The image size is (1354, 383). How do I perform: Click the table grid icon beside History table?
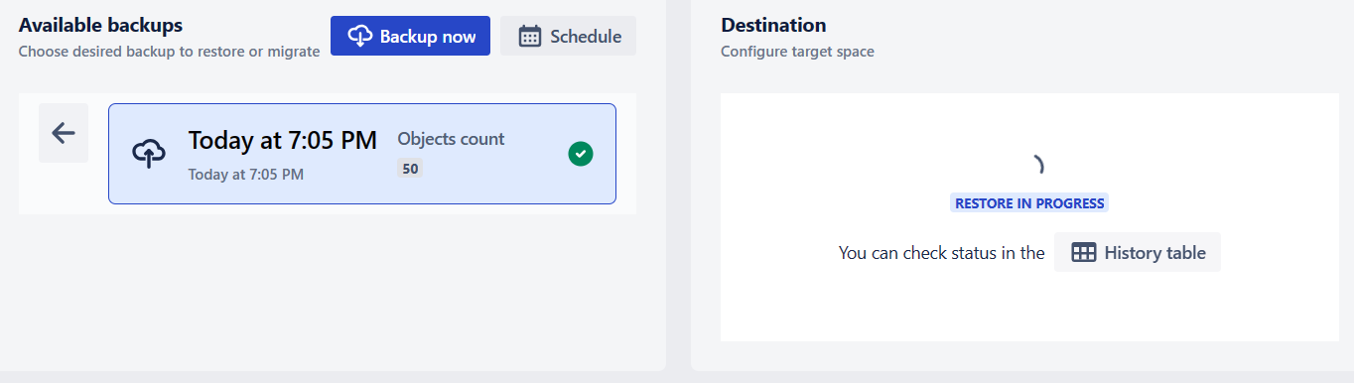pos(1084,253)
